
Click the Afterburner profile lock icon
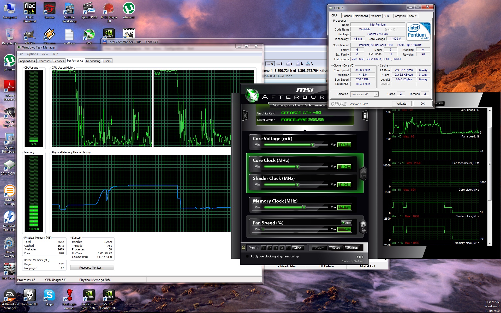[243, 248]
